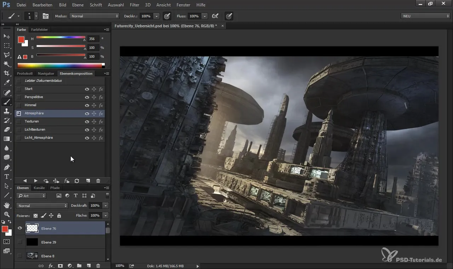Show layer Ebene 39 visibility box
Screen dimensions: 453x269
pos(20,242)
